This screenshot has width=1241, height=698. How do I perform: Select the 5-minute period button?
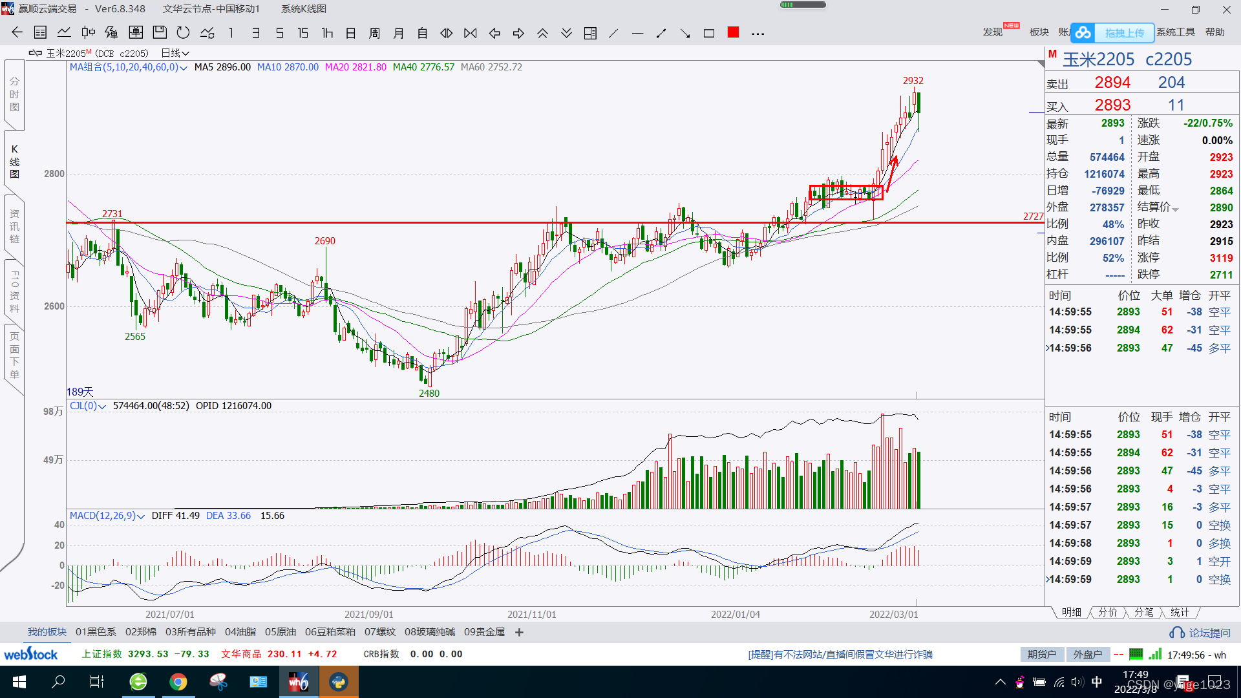[279, 33]
